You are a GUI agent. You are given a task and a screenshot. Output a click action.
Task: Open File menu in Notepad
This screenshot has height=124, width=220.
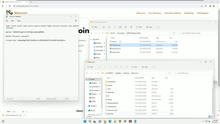pyautogui.click(x=7, y=21)
